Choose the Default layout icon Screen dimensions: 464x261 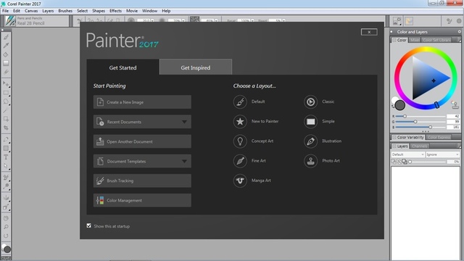click(240, 101)
